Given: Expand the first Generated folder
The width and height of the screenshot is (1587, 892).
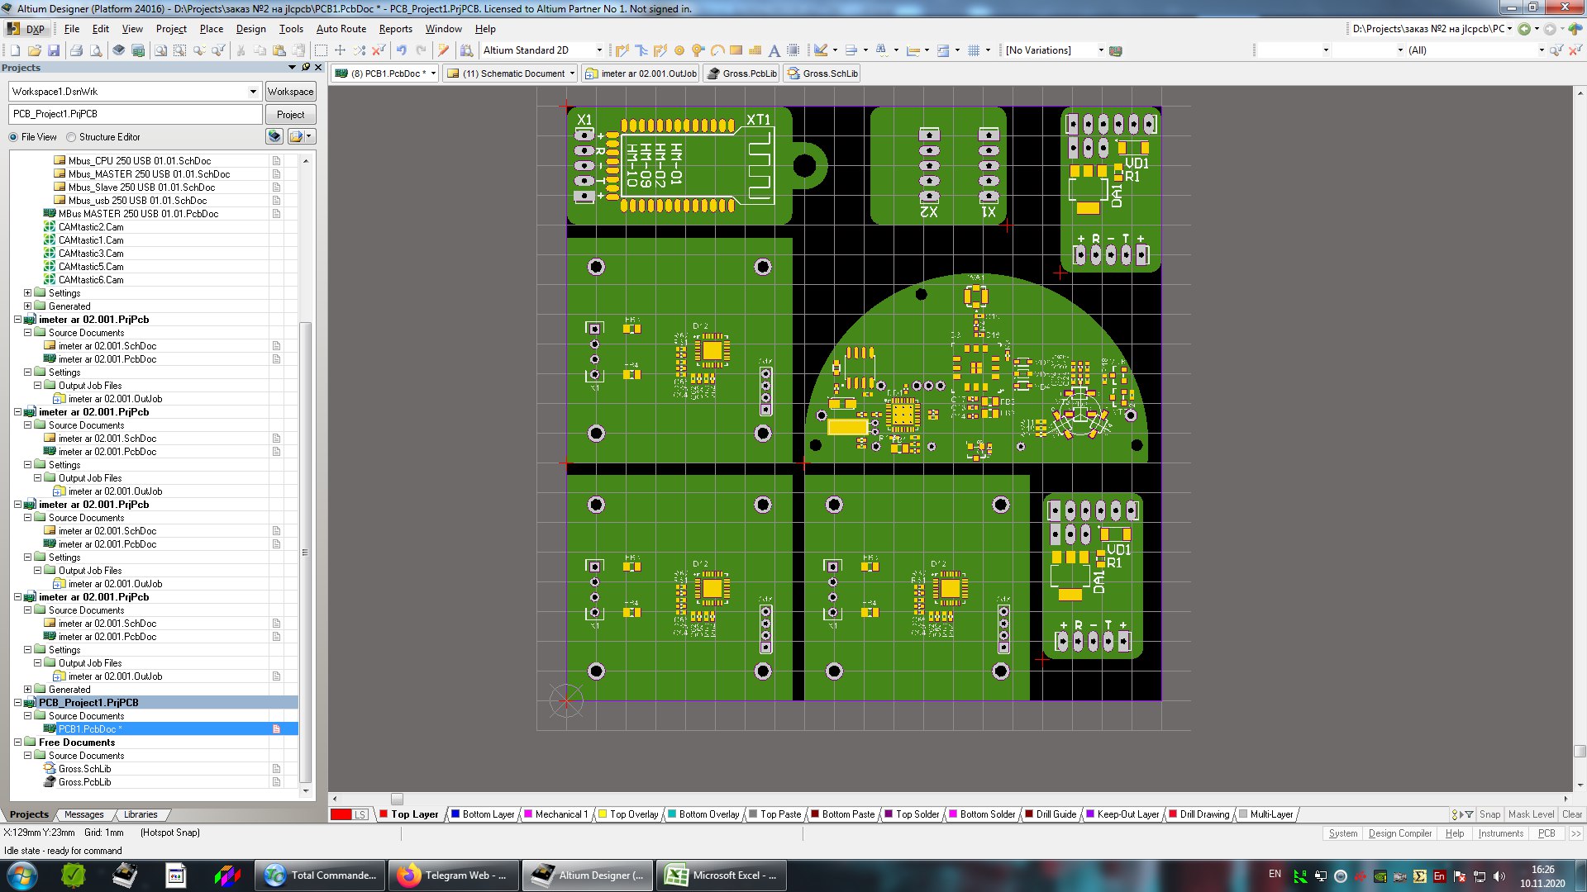Looking at the screenshot, I should (27, 306).
